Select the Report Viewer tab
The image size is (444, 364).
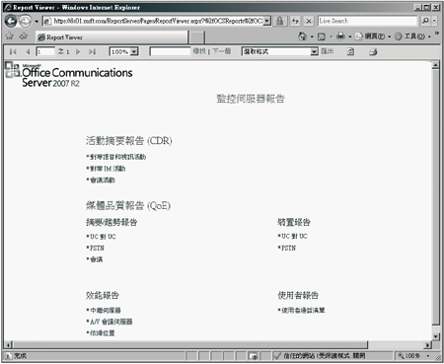111,37
